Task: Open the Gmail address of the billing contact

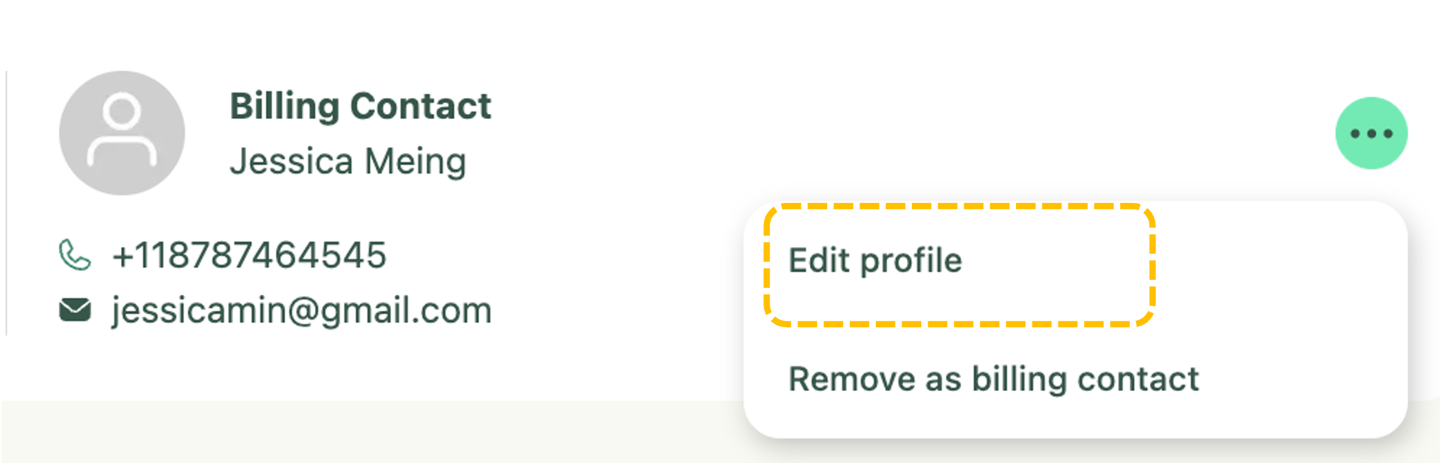Action: [x=302, y=310]
